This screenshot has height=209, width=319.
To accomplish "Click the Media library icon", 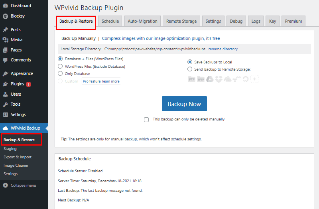I will tap(6, 39).
